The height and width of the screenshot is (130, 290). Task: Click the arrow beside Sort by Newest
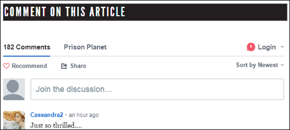(282, 65)
